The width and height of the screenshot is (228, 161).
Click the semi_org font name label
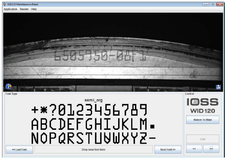[x=94, y=100]
